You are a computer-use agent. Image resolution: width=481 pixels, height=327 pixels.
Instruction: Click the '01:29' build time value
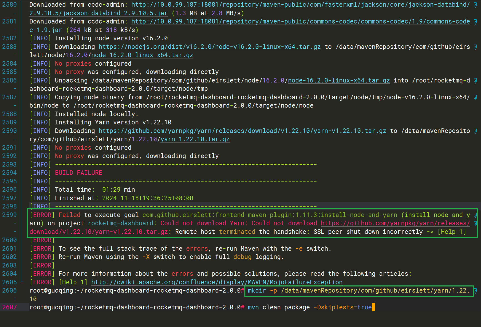tap(111, 190)
